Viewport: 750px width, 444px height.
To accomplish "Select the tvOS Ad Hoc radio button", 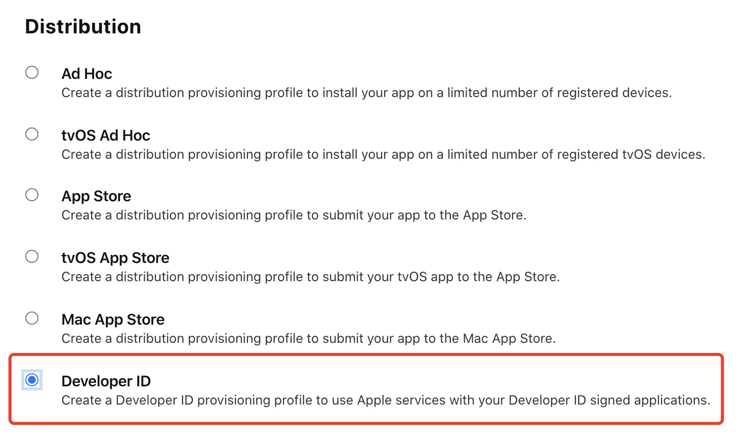I will pos(32,134).
